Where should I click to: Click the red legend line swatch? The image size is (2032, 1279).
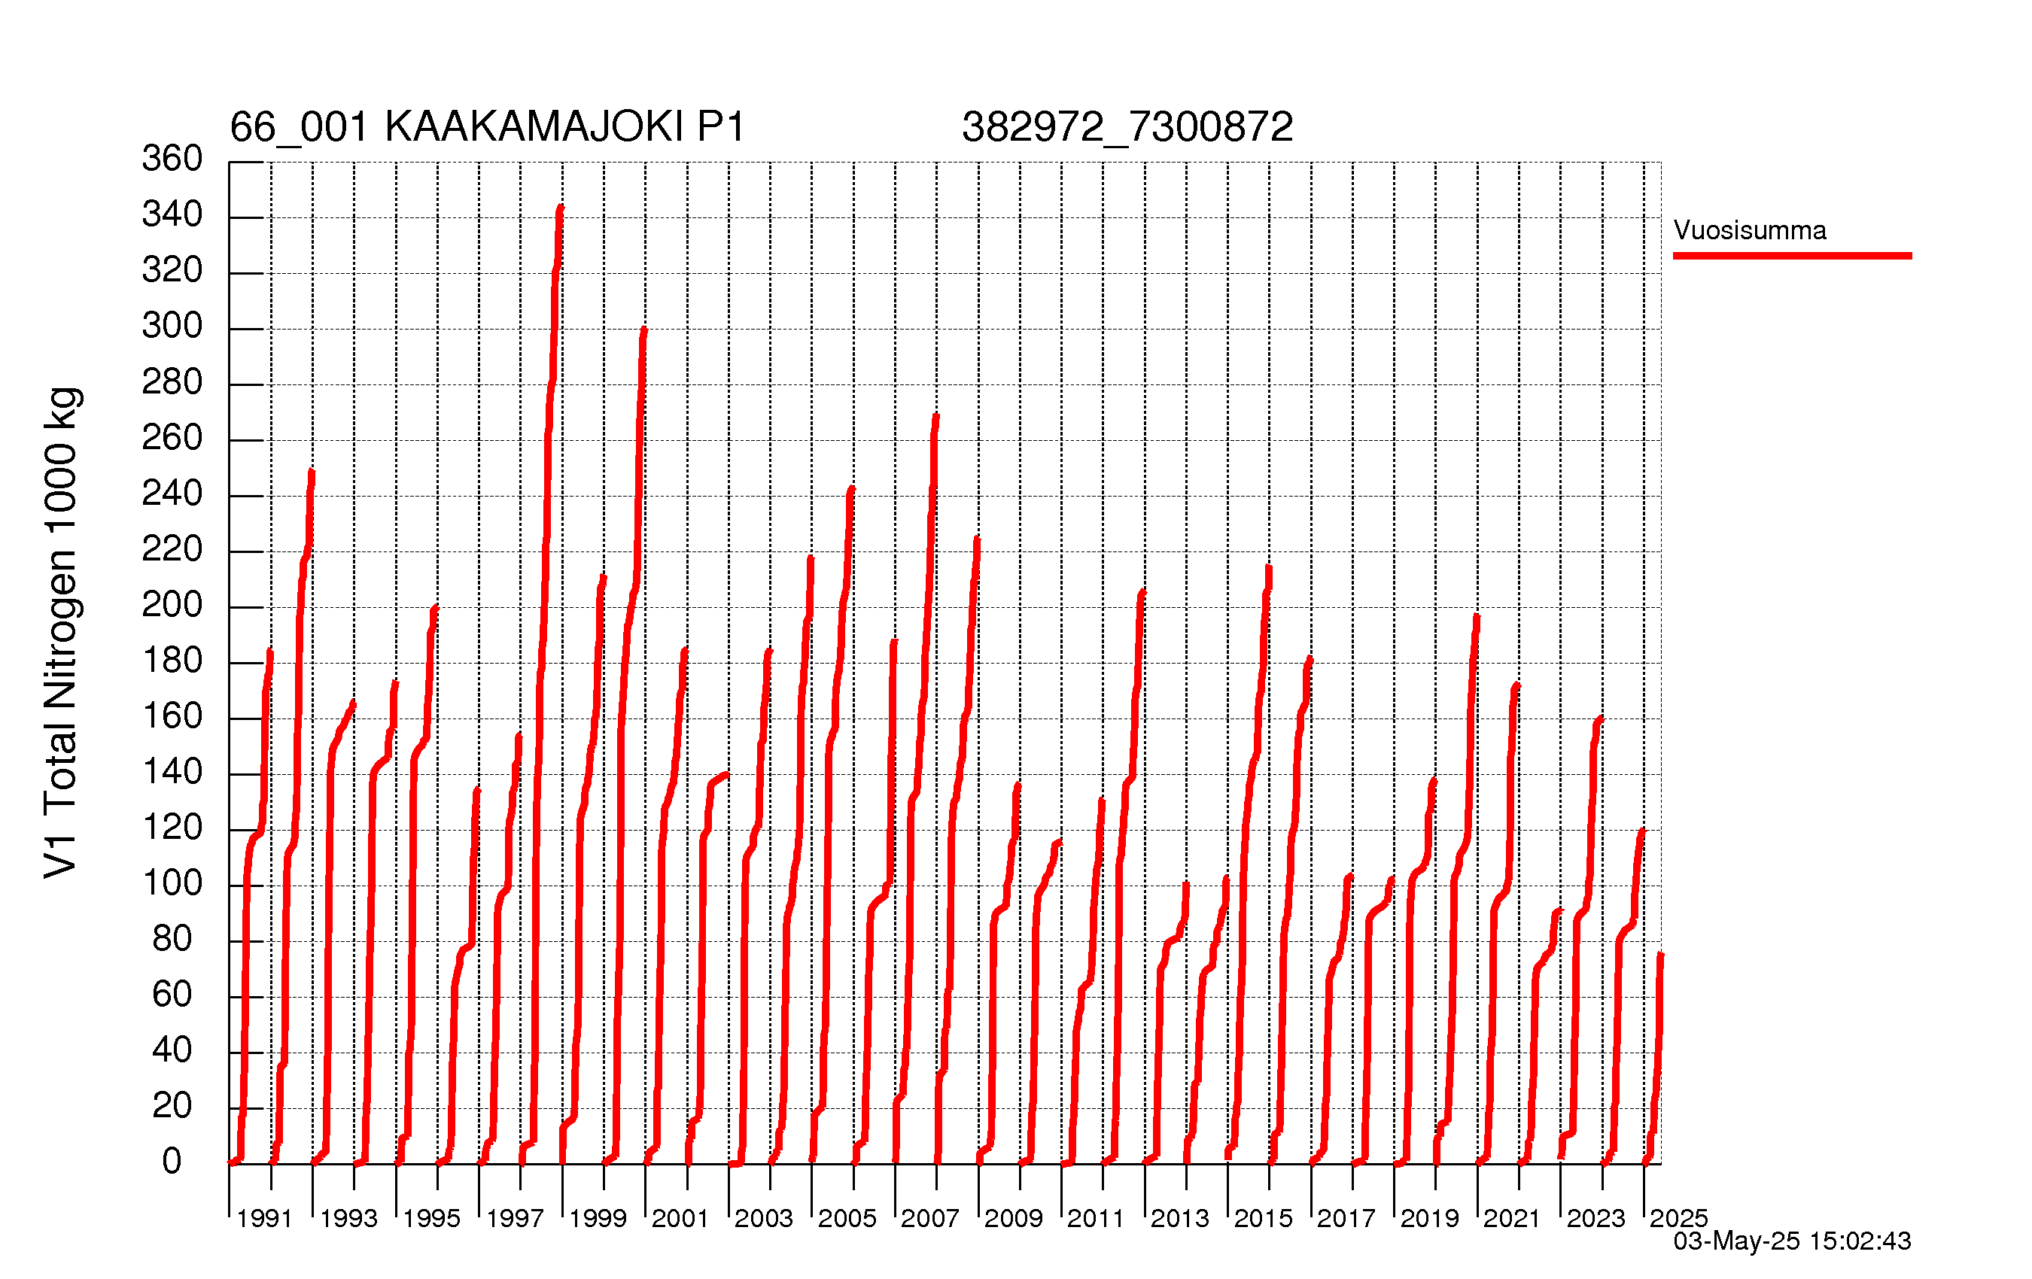1793,256
